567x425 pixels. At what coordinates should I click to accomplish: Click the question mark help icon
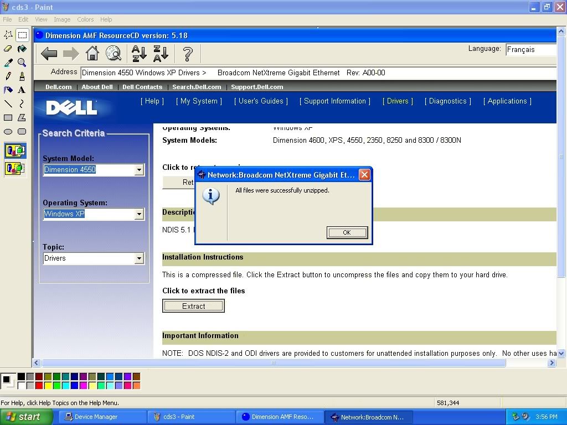pos(188,54)
